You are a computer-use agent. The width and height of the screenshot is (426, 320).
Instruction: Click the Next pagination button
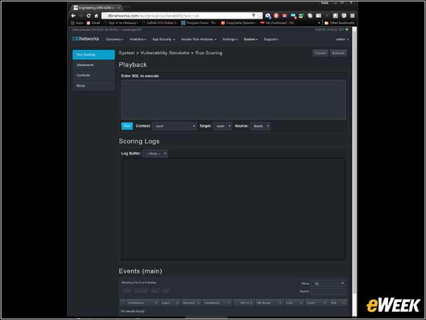[x=155, y=291]
